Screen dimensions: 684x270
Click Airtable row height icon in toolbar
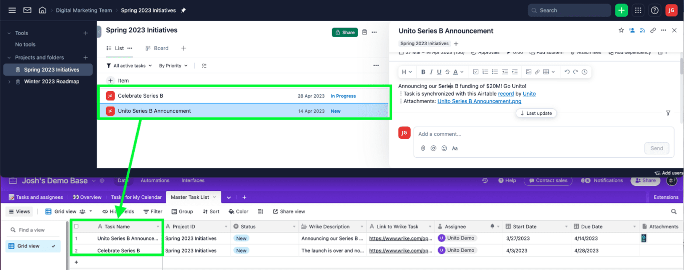[260, 211]
